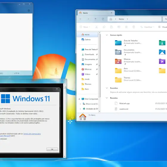Click the pin icon beside Imagens in sidebar
Image resolution: width=167 pixels, height=167 pixels.
tap(97, 64)
